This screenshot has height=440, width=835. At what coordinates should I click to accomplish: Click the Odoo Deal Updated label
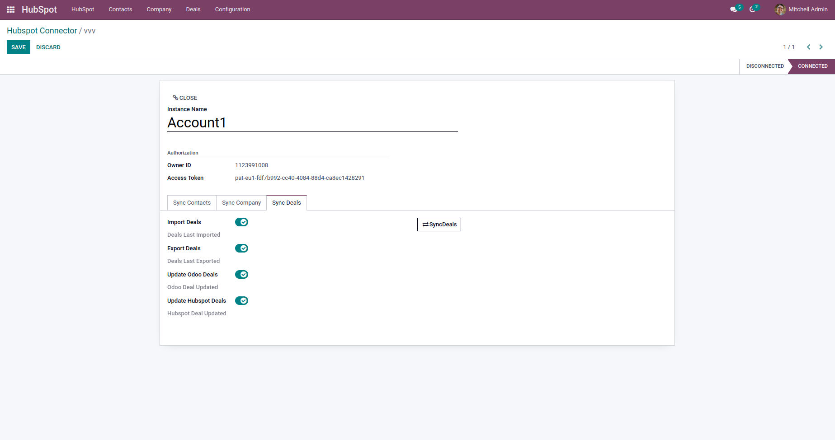[x=193, y=287]
